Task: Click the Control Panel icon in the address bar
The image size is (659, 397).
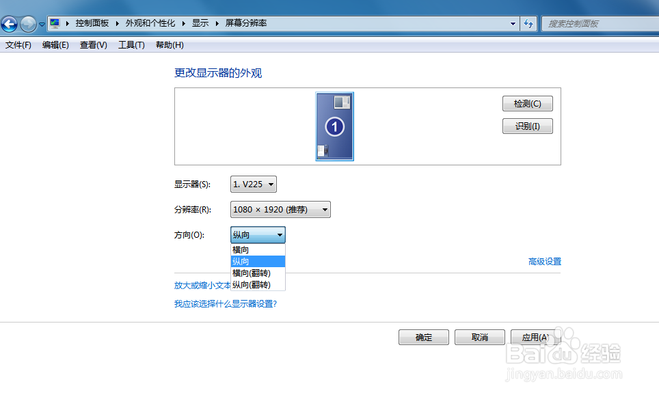Action: (54, 23)
